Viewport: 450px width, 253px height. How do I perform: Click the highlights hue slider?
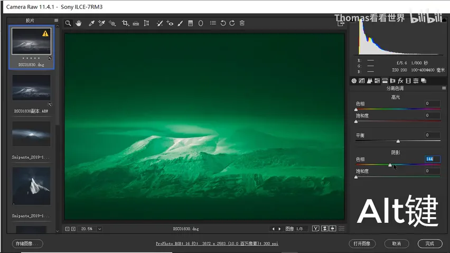pos(398,109)
